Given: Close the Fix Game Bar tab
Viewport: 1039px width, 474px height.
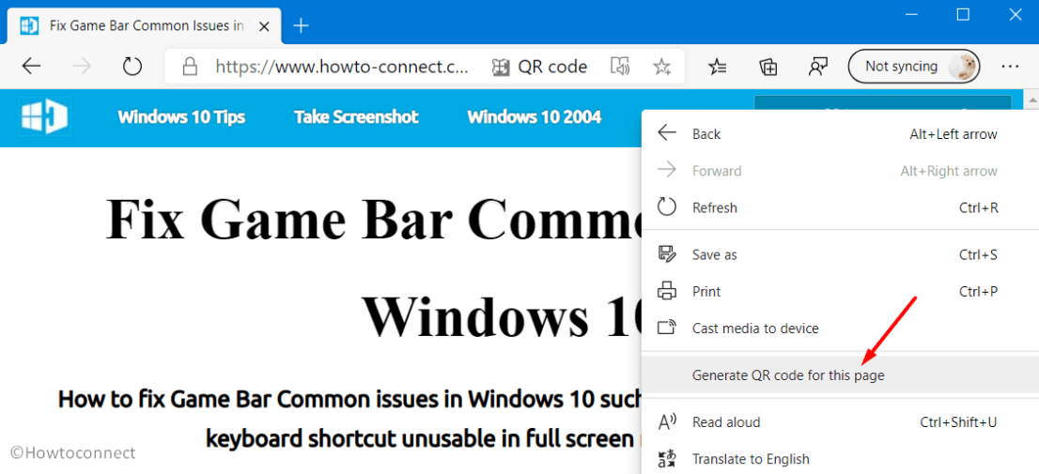Looking at the screenshot, I should tap(264, 26).
